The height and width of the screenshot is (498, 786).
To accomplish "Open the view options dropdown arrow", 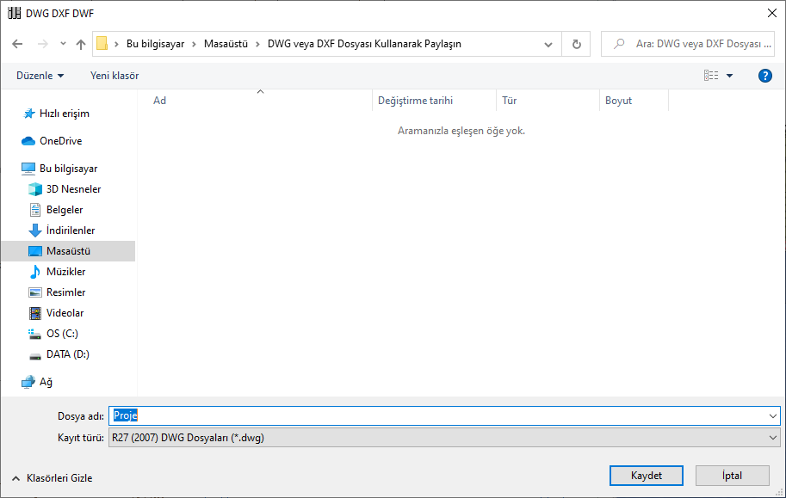I will (x=730, y=76).
